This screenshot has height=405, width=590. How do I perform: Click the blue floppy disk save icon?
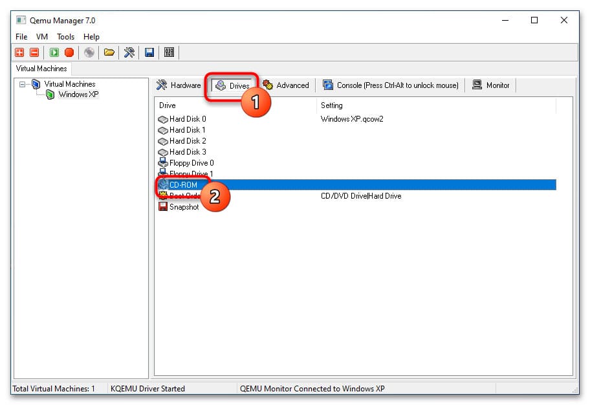(149, 52)
